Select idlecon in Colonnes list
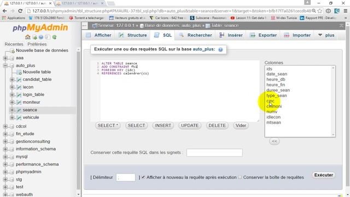Image resolution: width=350 pixels, height=197 pixels. click(273, 117)
